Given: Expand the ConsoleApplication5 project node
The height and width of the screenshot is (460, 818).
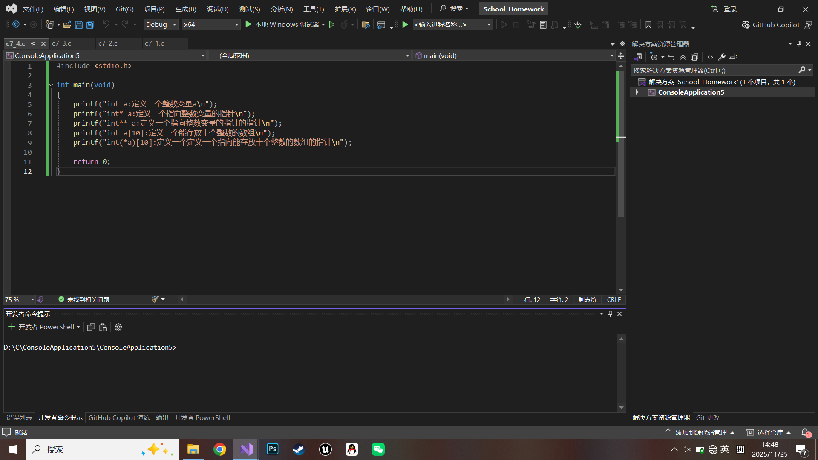Looking at the screenshot, I should pos(637,92).
